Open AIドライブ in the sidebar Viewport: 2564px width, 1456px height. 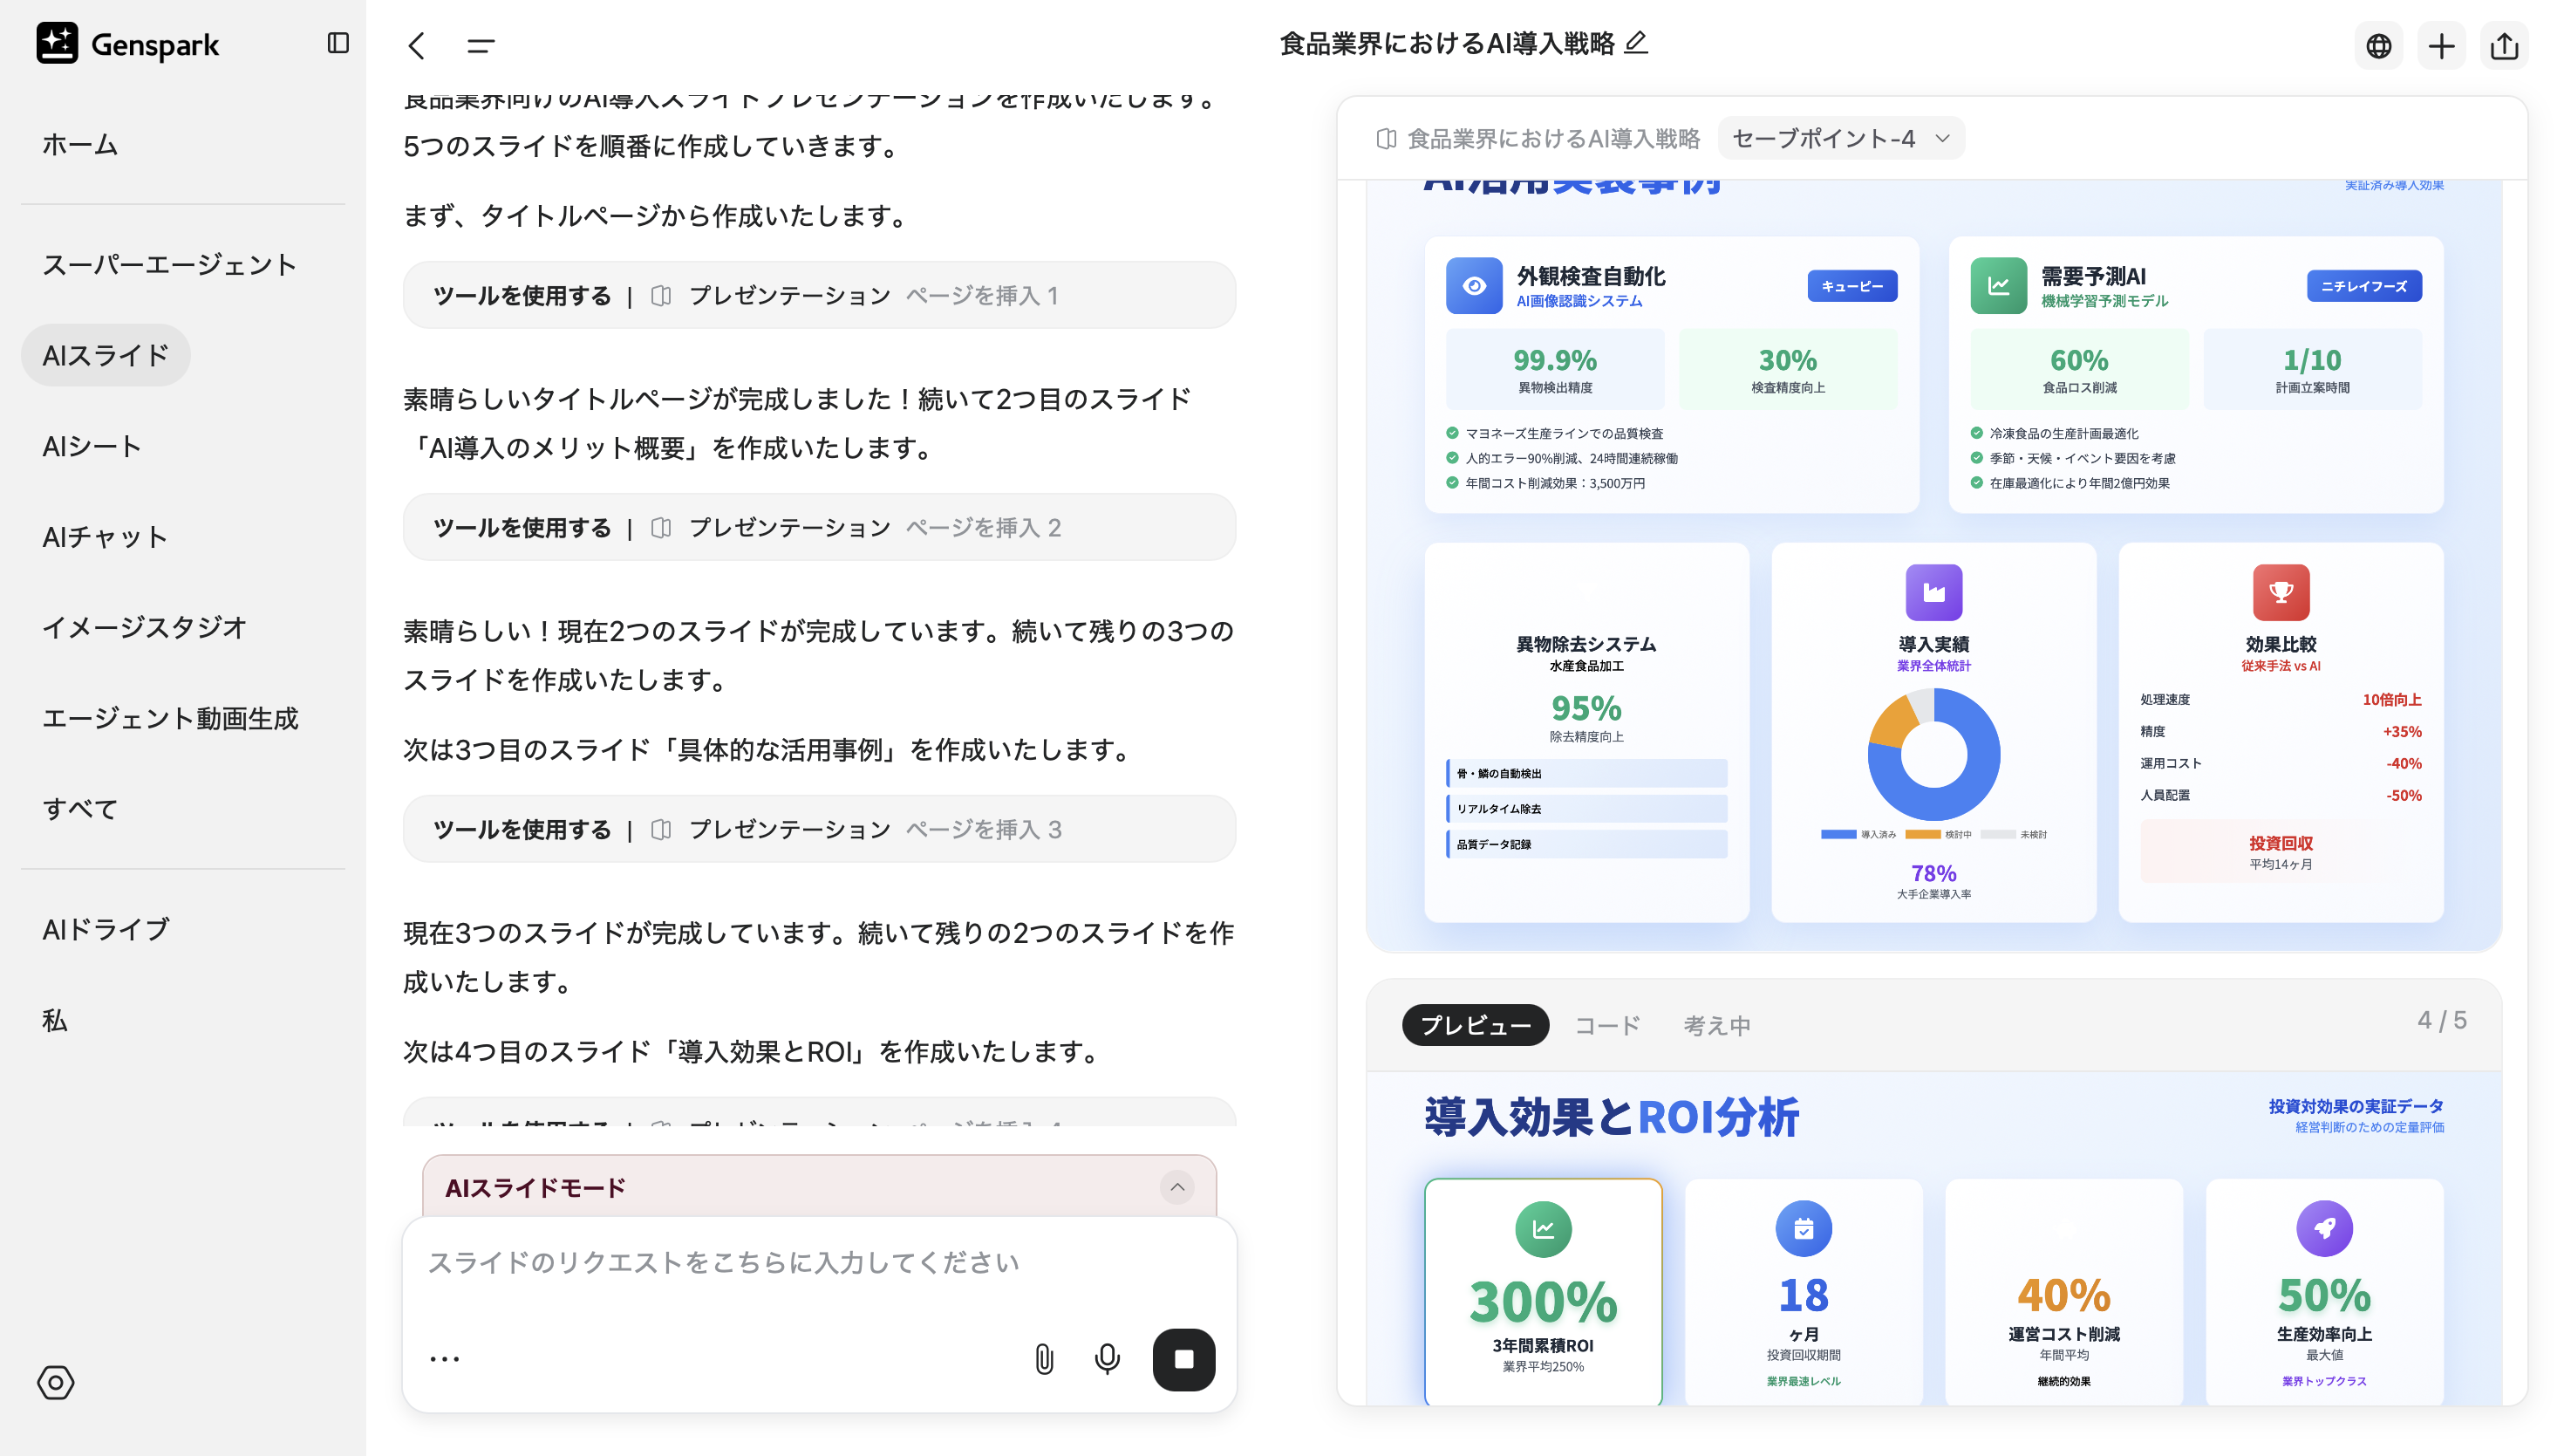[x=105, y=929]
